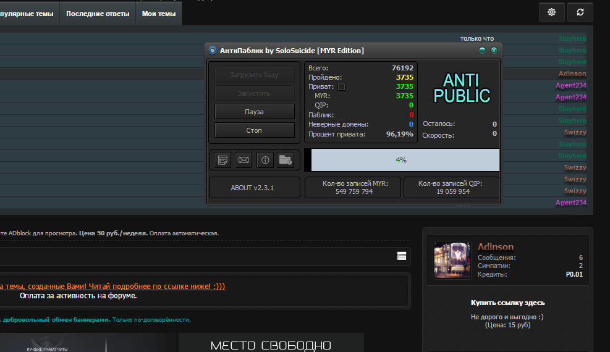Viewport: 610px width, 352px height.
Task: Click the forum refresh icon
Action: 580,12
